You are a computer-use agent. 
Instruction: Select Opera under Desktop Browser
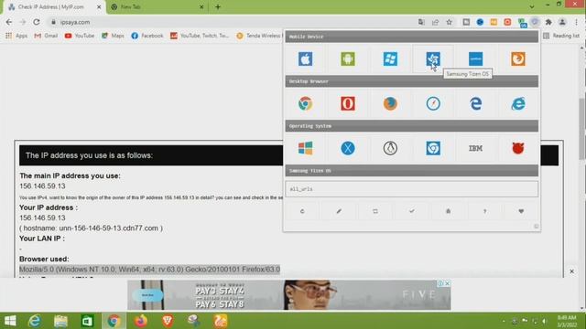(x=348, y=103)
